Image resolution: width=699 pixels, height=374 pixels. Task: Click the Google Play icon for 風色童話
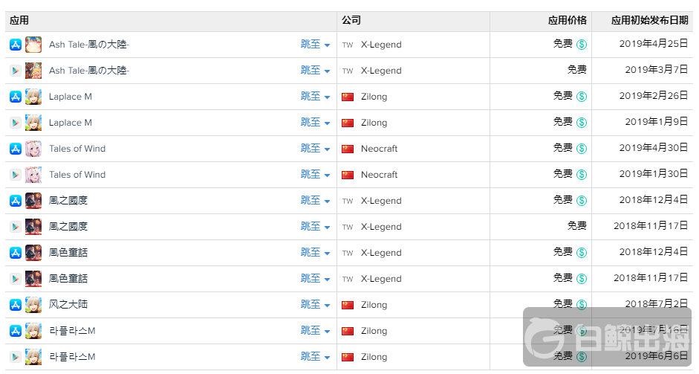coord(16,279)
